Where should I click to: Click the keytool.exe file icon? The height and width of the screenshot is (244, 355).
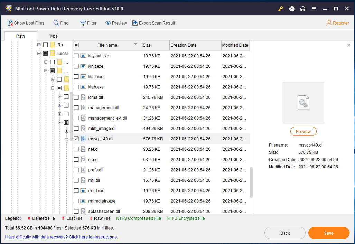[x=83, y=56]
